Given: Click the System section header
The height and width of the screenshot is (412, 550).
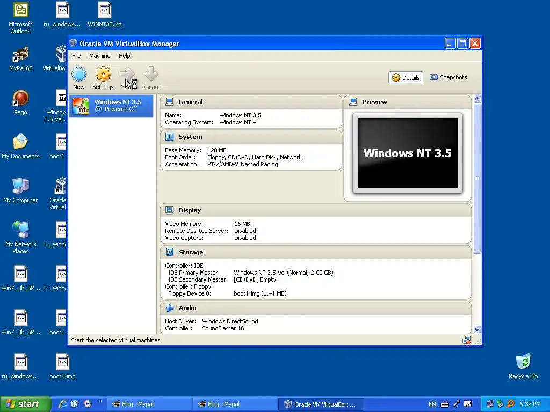Looking at the screenshot, I should point(251,137).
